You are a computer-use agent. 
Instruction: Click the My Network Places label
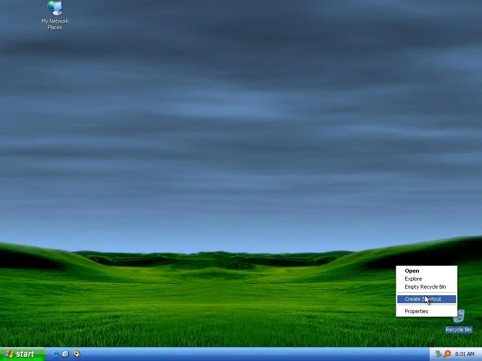[x=55, y=24]
